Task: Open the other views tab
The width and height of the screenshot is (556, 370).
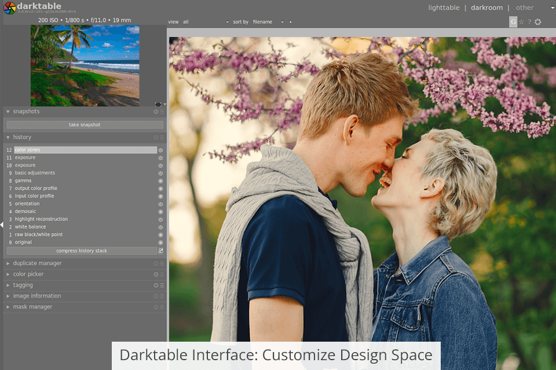Action: (525, 8)
